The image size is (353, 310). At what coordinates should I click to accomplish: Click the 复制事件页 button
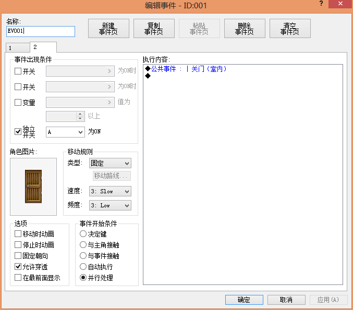pos(154,29)
